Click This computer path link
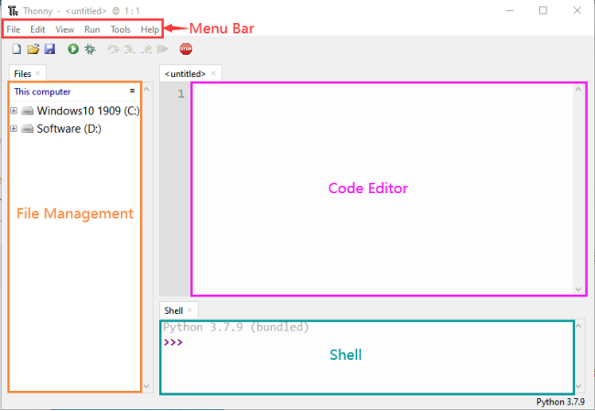Screen dimensions: 595x411 coord(42,92)
